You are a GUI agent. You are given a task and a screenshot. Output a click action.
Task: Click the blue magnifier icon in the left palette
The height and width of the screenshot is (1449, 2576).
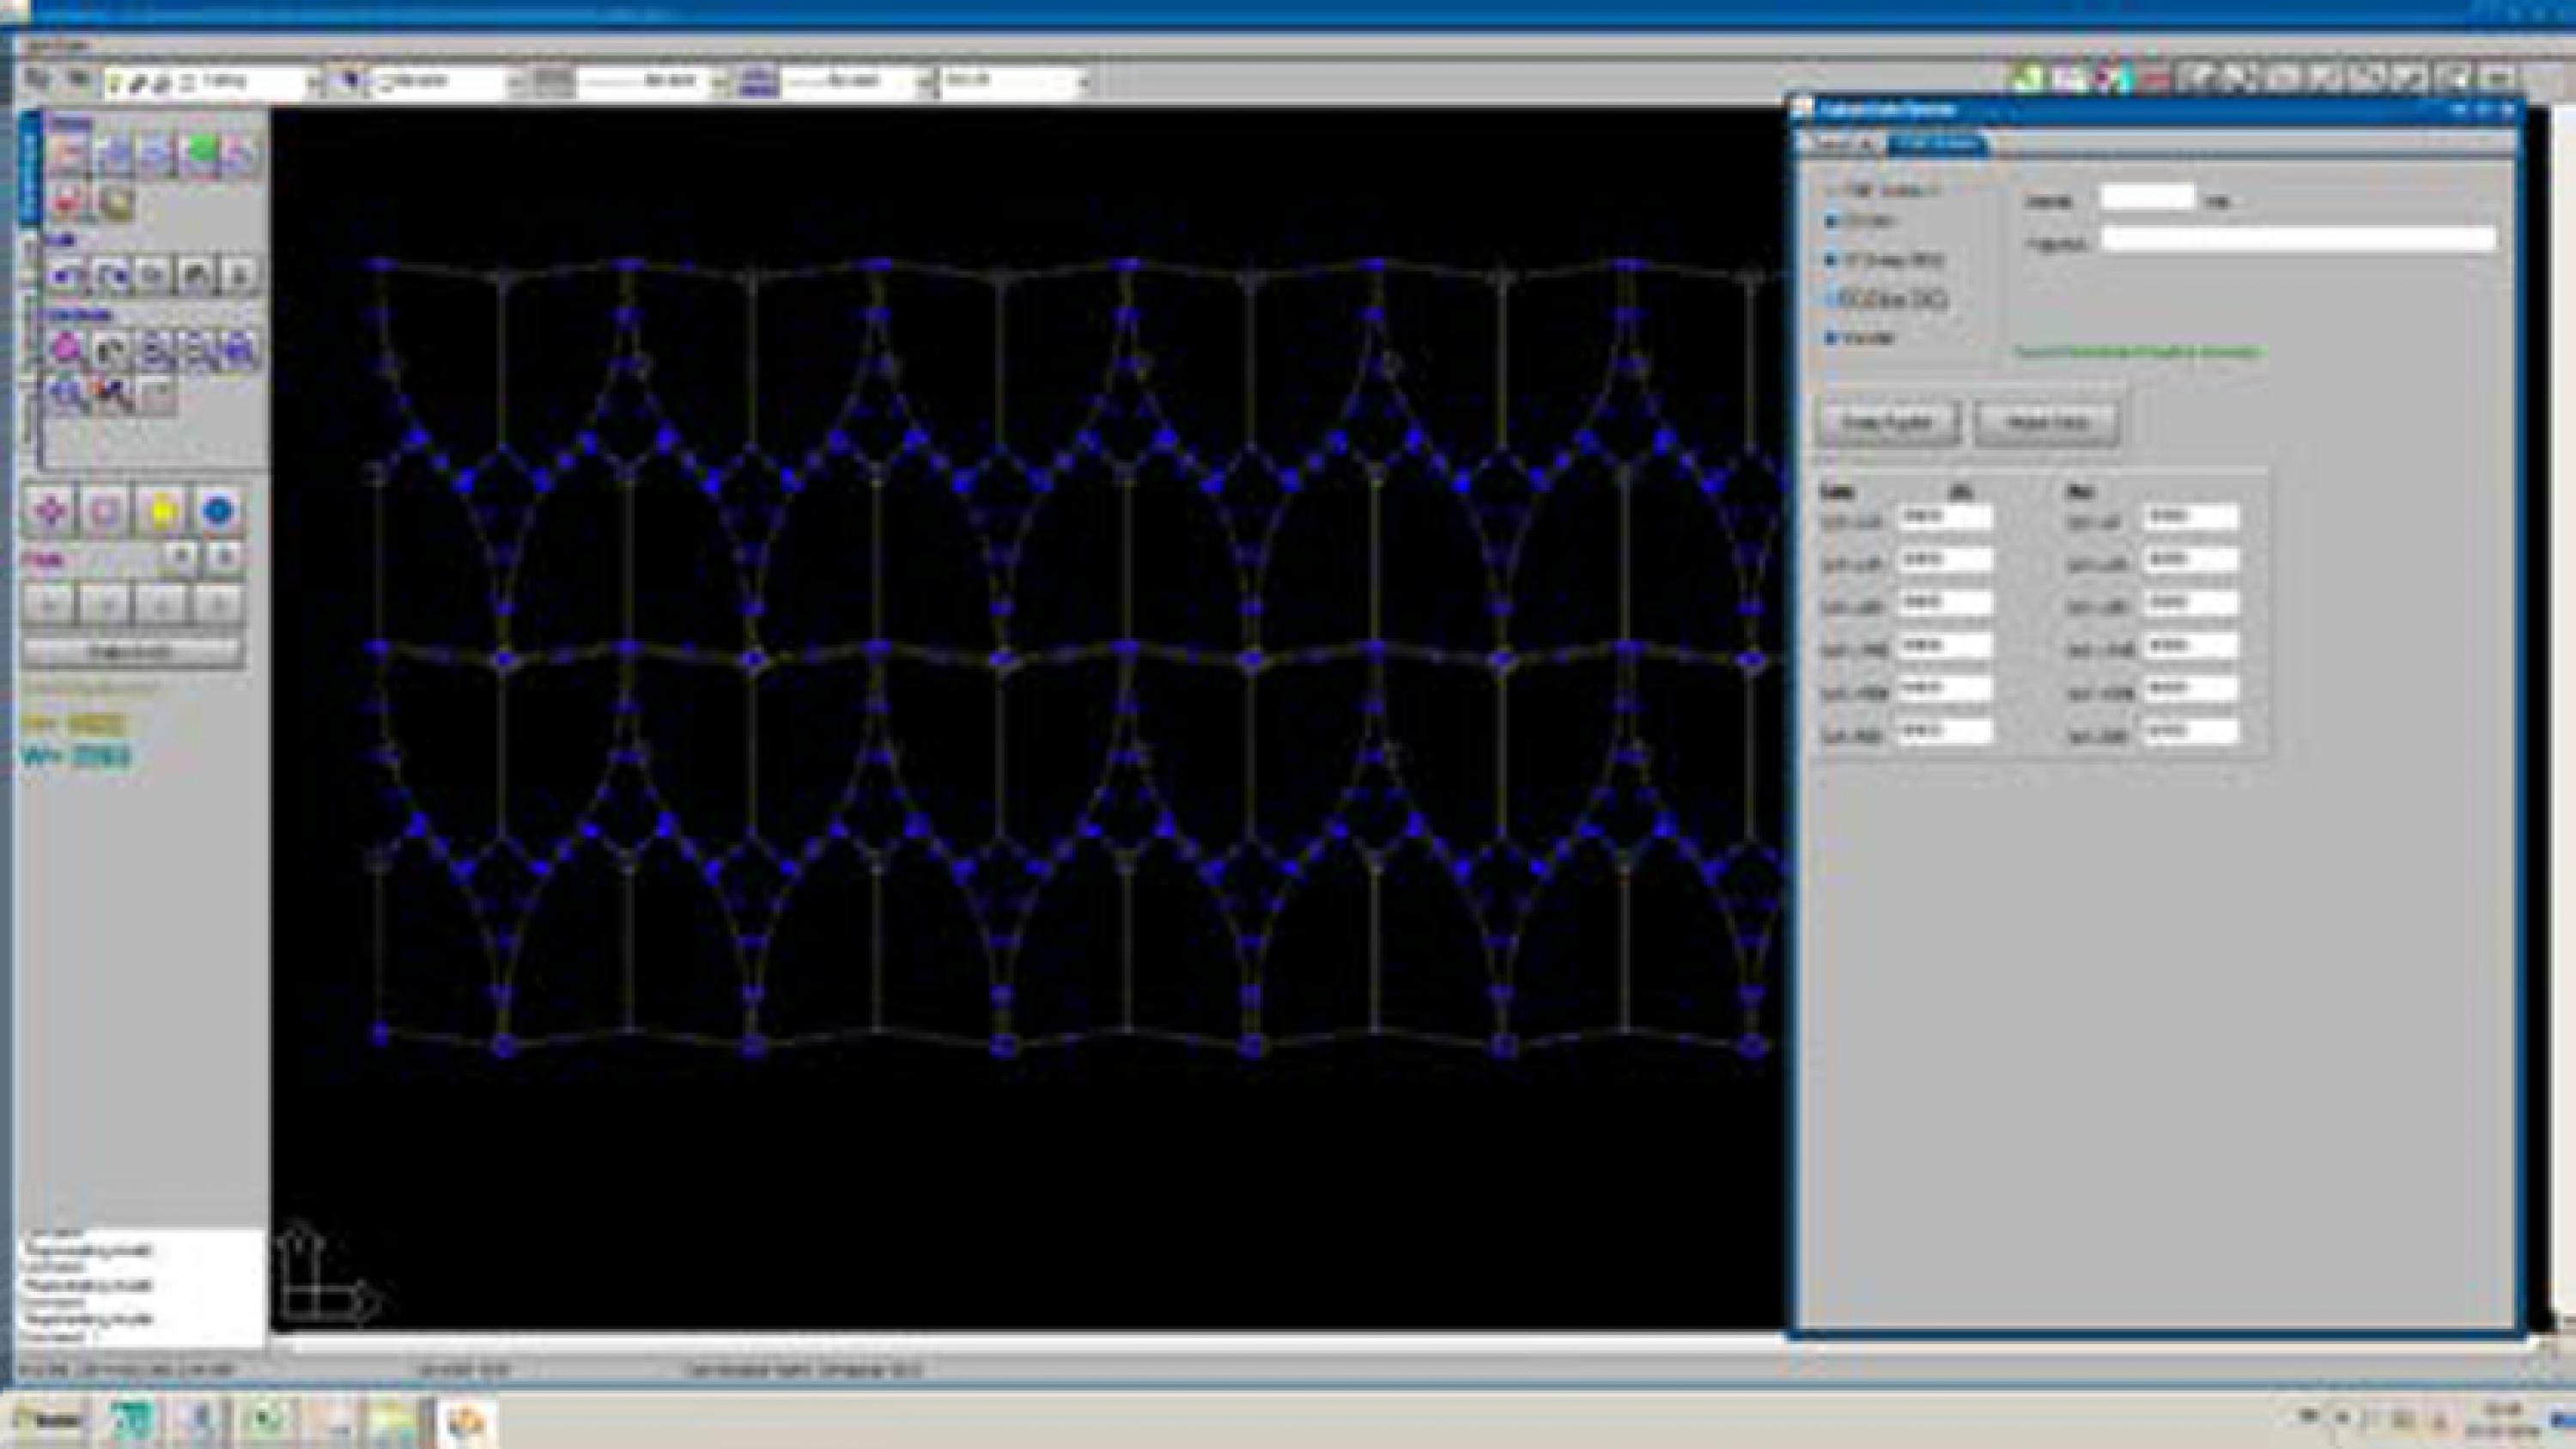pos(68,394)
